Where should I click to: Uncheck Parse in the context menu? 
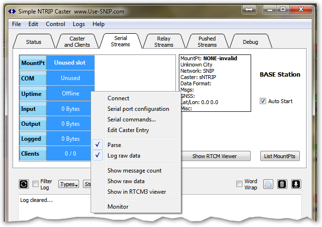(114, 145)
